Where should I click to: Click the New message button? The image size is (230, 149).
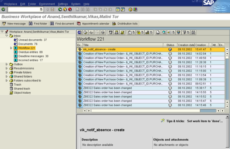click(14, 24)
